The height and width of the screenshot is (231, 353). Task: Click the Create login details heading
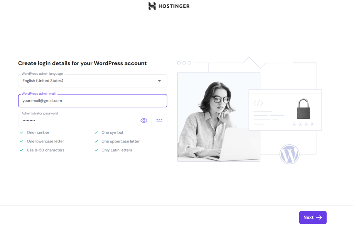(x=82, y=63)
